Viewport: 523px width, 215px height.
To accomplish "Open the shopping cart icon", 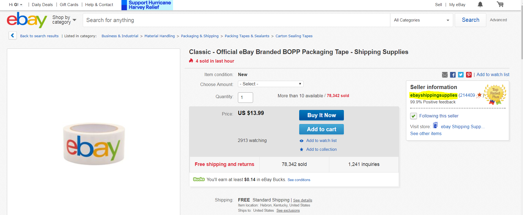I will tap(500, 4).
